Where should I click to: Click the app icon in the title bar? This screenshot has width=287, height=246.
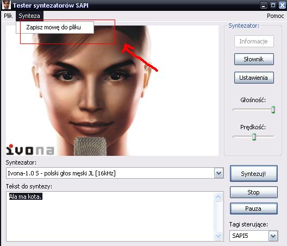click(6, 5)
